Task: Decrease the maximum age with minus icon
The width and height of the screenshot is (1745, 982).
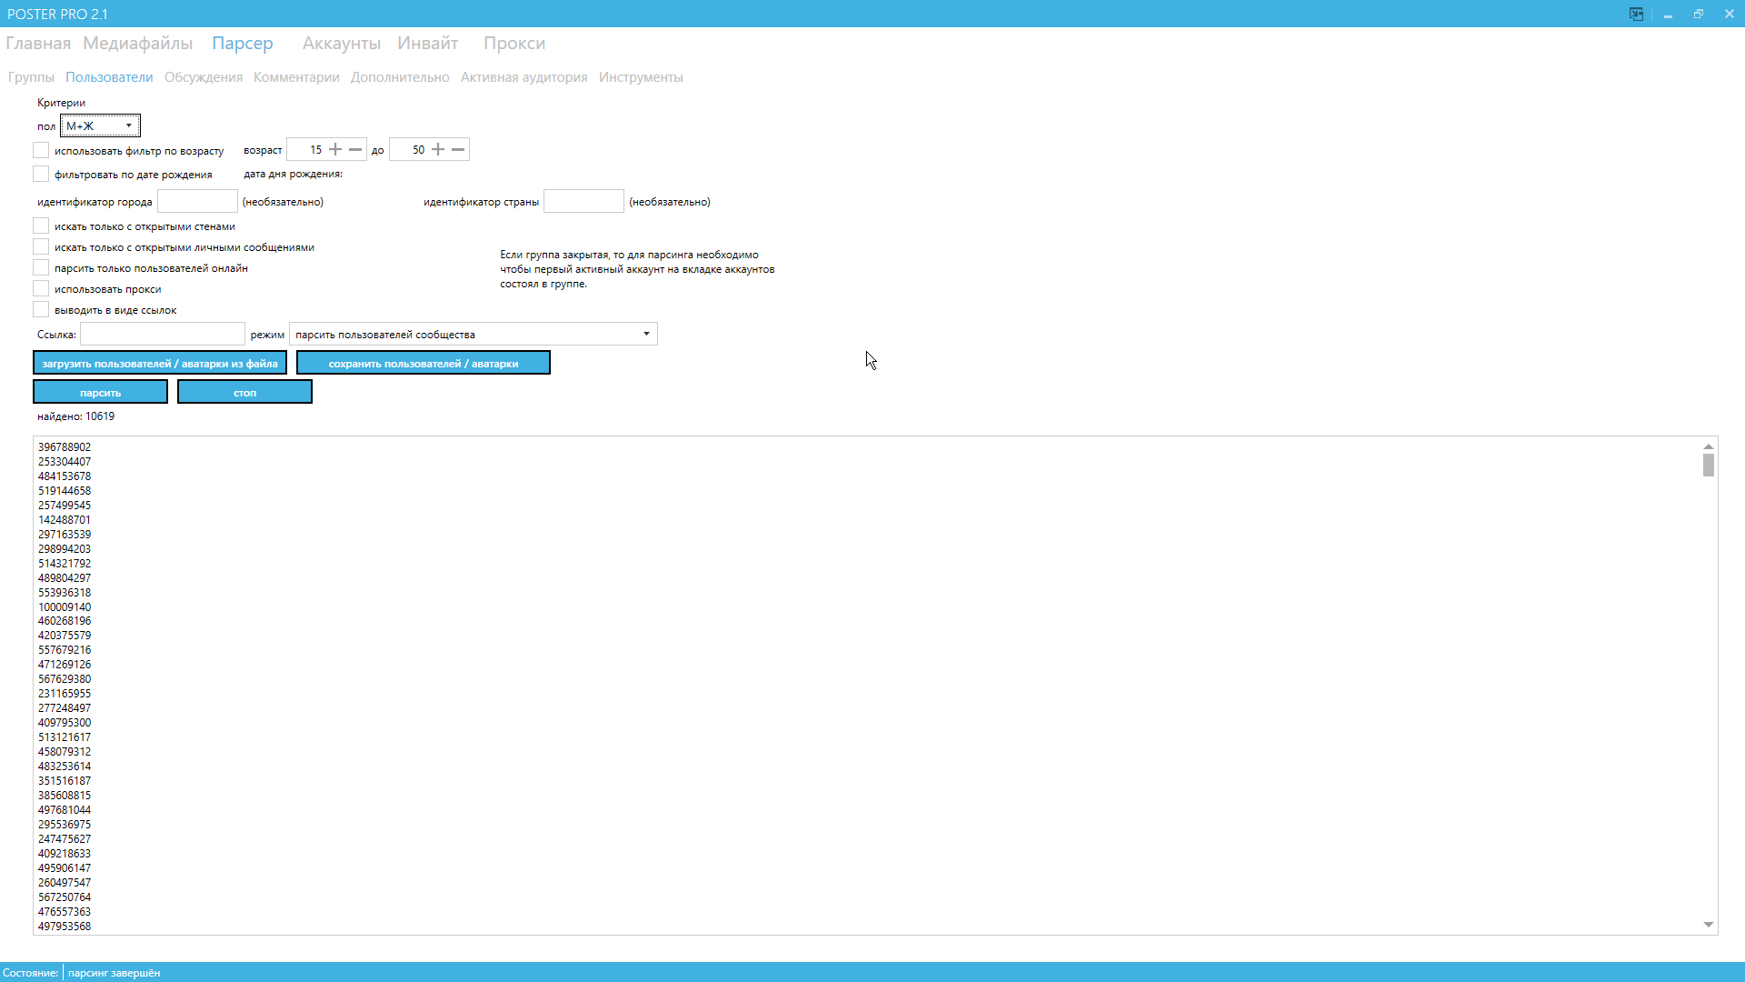Action: (458, 150)
